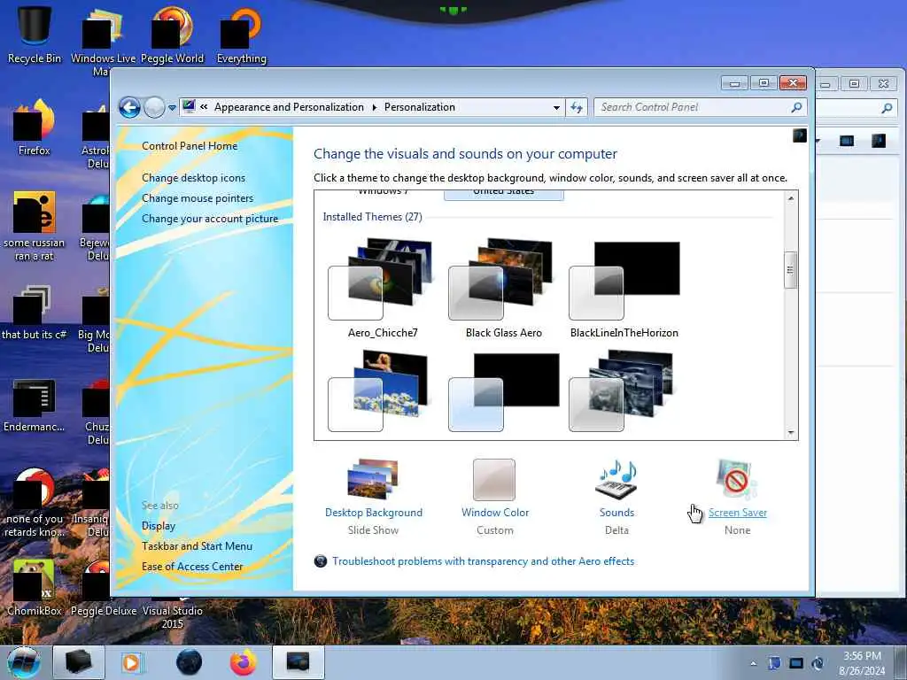Open Display under See also
This screenshot has height=680, width=907.
pyautogui.click(x=159, y=526)
